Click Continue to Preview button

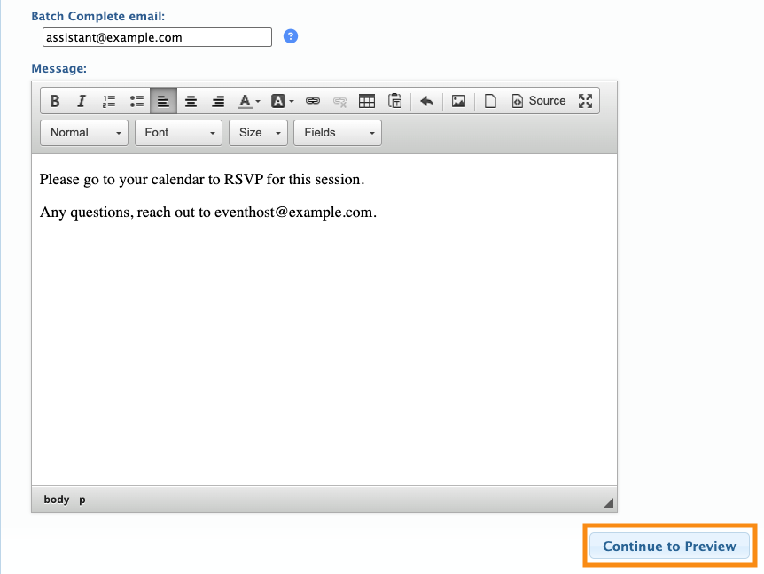click(669, 546)
